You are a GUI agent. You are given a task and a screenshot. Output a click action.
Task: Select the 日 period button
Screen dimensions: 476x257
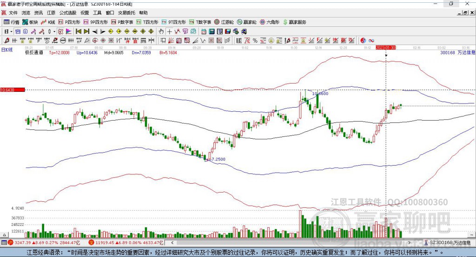6,32
